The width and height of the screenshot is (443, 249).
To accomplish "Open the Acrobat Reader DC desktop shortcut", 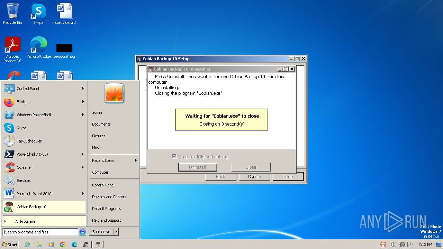I will 12,49.
